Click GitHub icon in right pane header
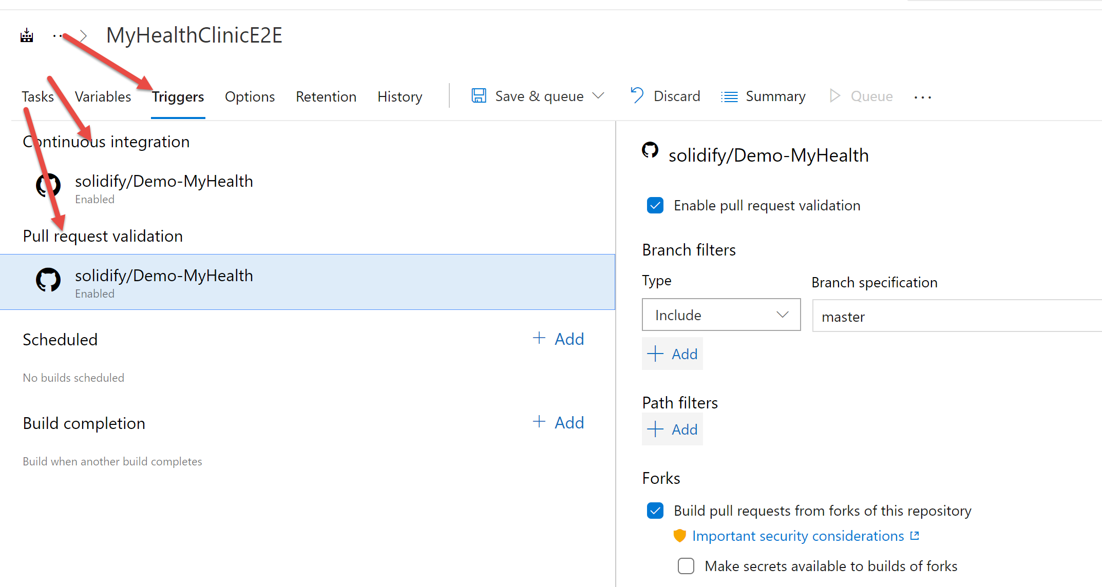This screenshot has height=587, width=1102. (650, 150)
